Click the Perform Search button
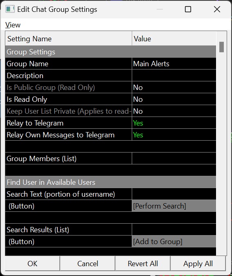 coord(174,206)
